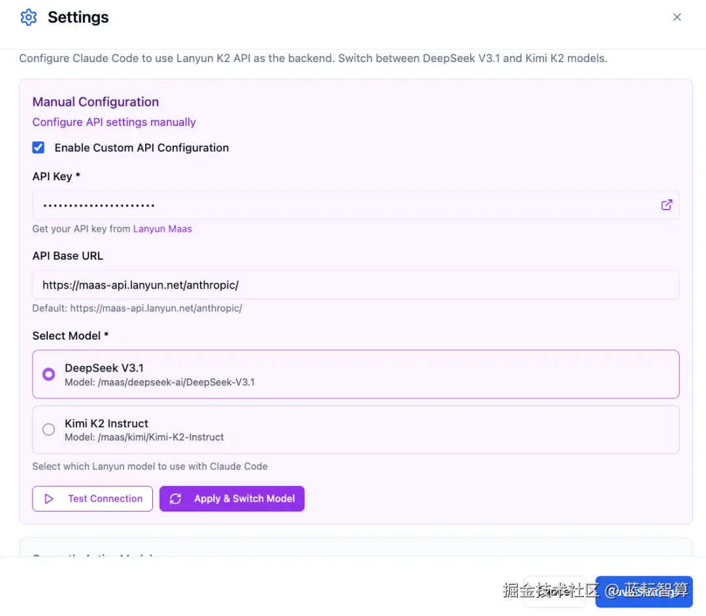Choose the Kimi K2 Instruct model title text
This screenshot has width=706, height=616.
(107, 423)
